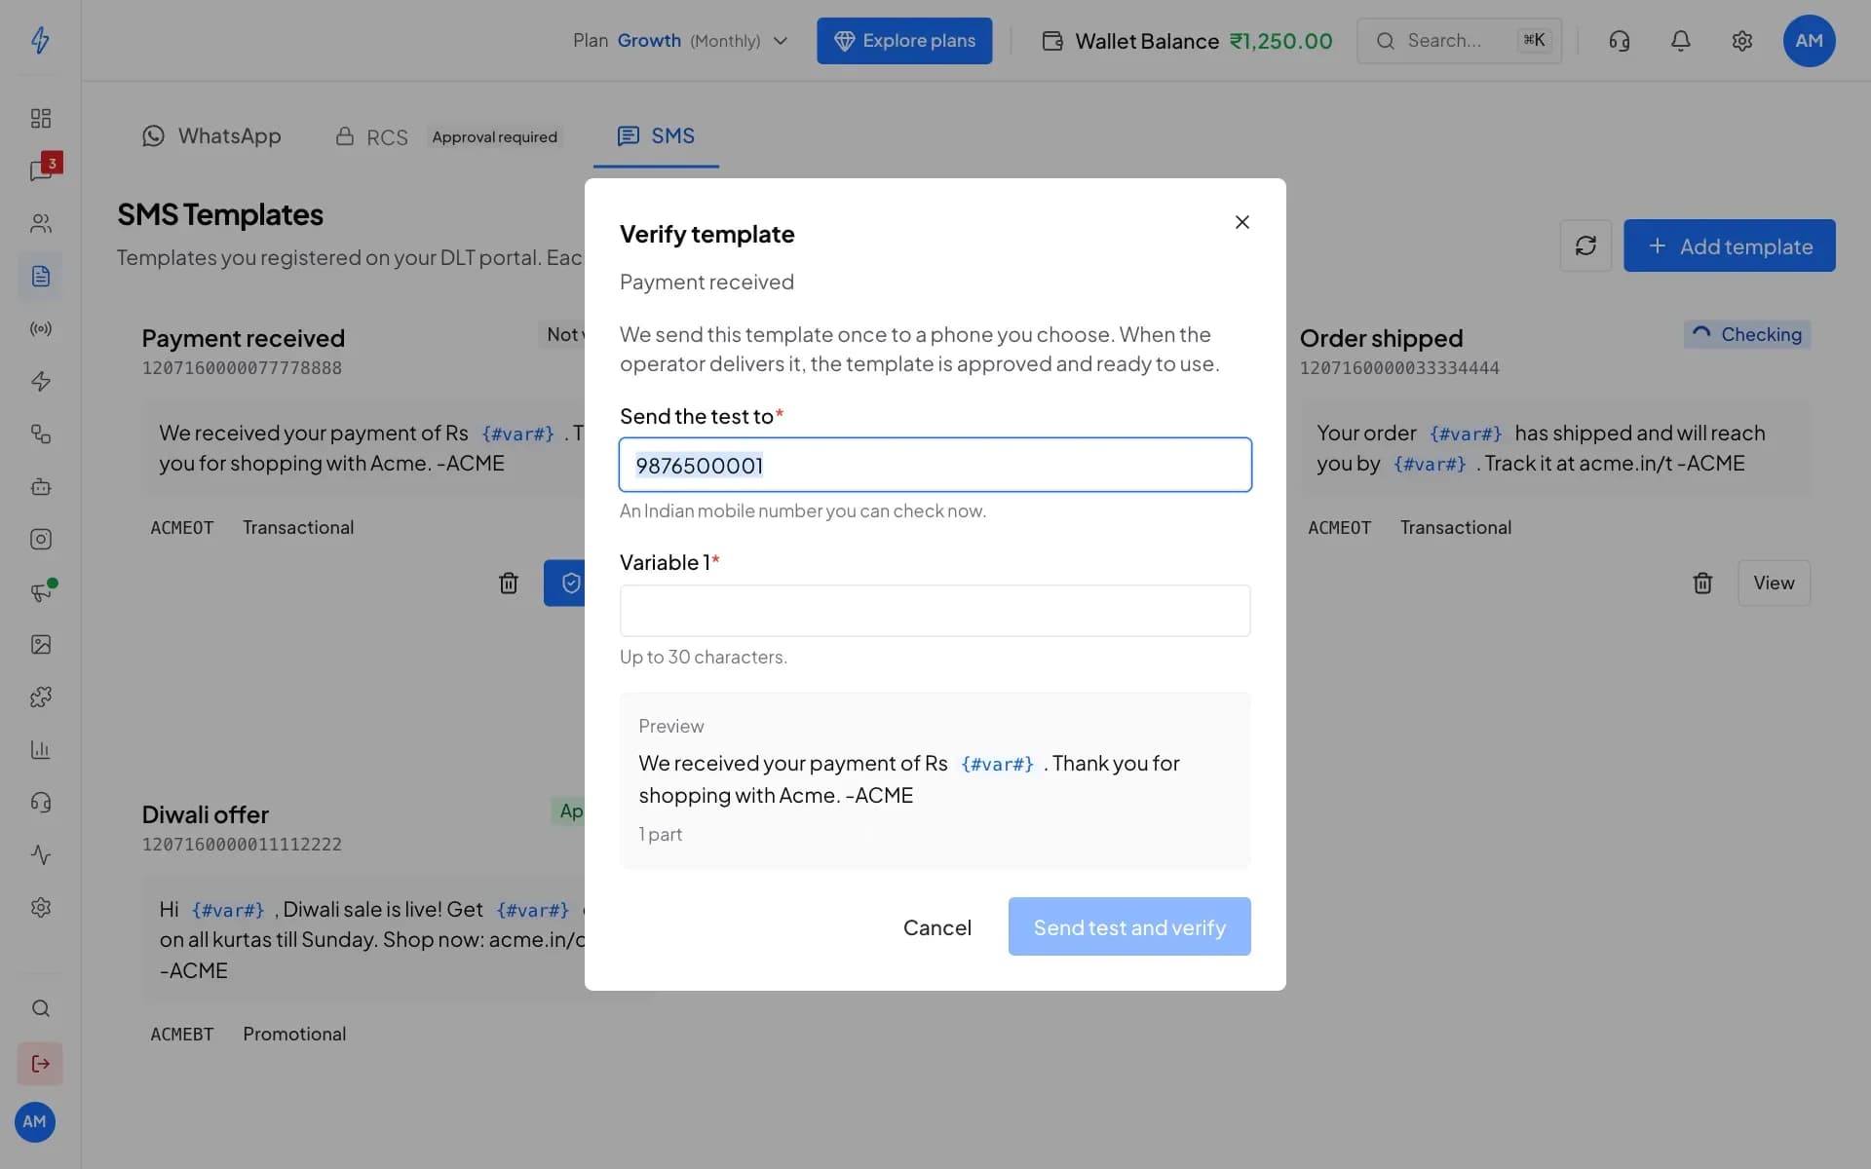Click the Wallet Balance ₹1,250.00 amount

pos(1280,41)
